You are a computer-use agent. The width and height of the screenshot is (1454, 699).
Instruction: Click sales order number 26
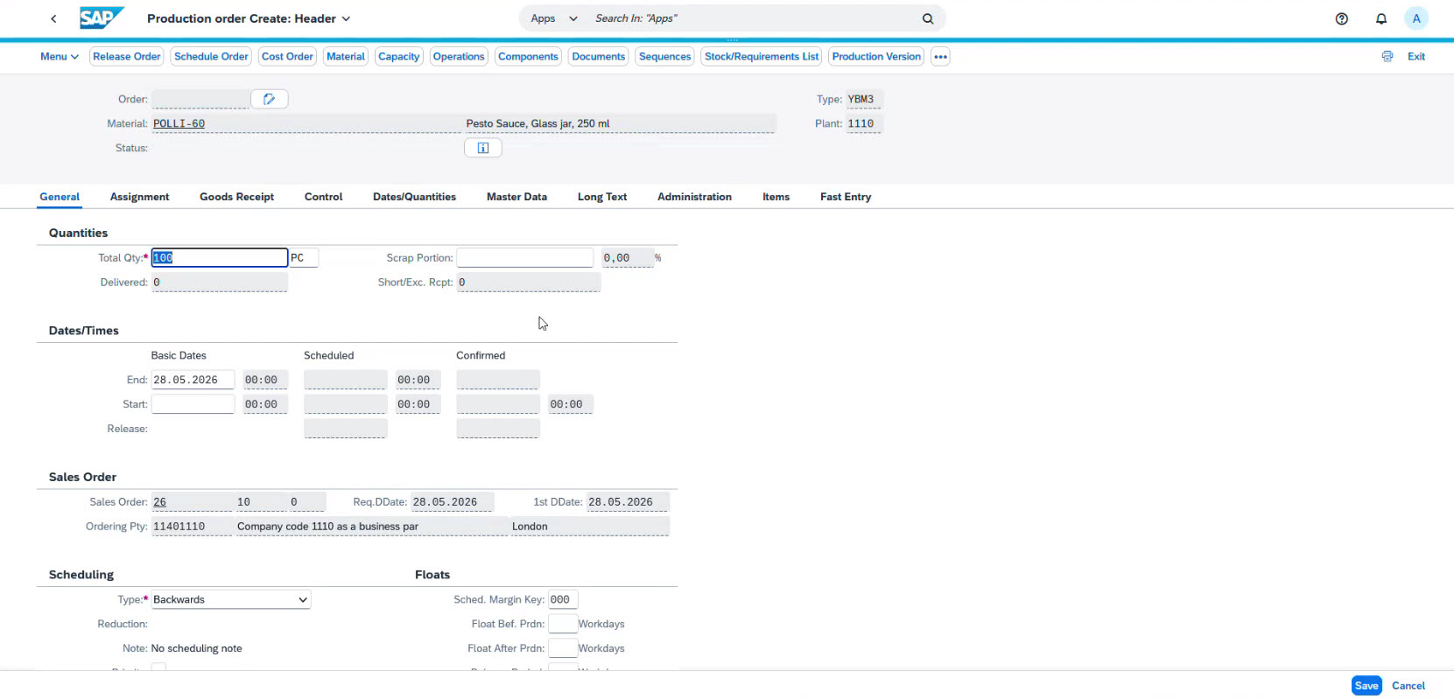point(159,502)
